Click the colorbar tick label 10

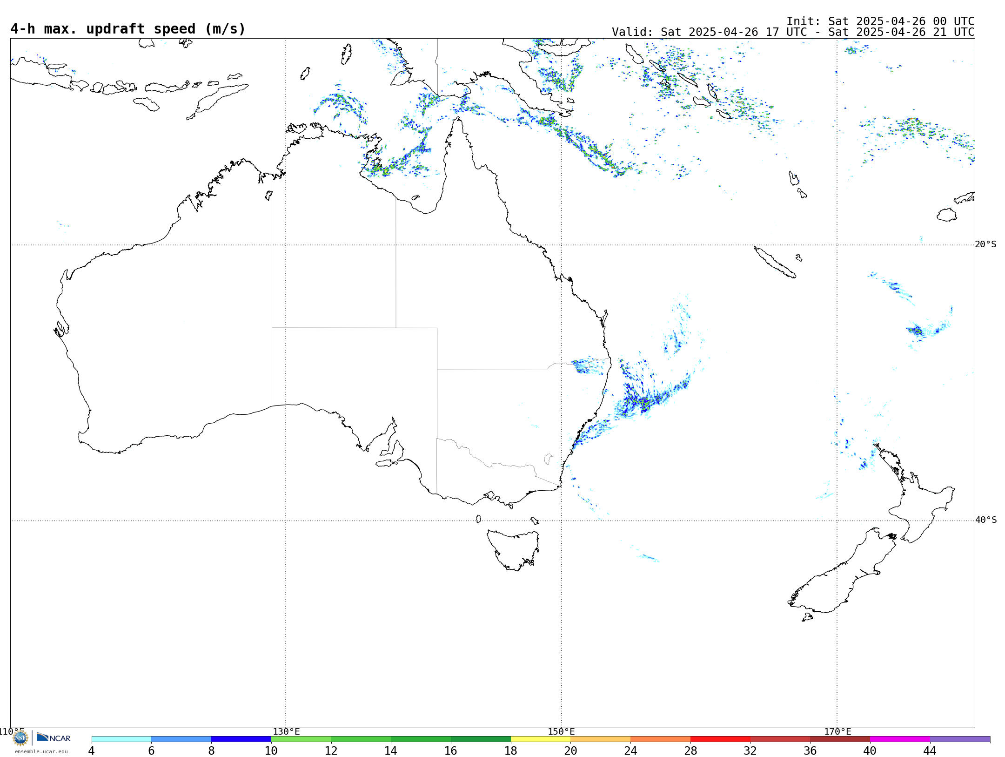point(271,750)
